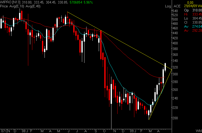
Task: Click the 260 price axis label
Action: [x=175, y=90]
